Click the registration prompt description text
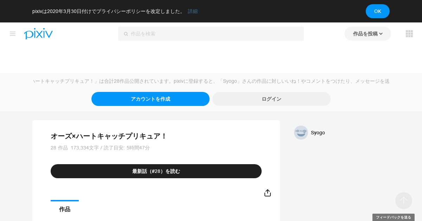The height and width of the screenshot is (221, 422). [211, 81]
